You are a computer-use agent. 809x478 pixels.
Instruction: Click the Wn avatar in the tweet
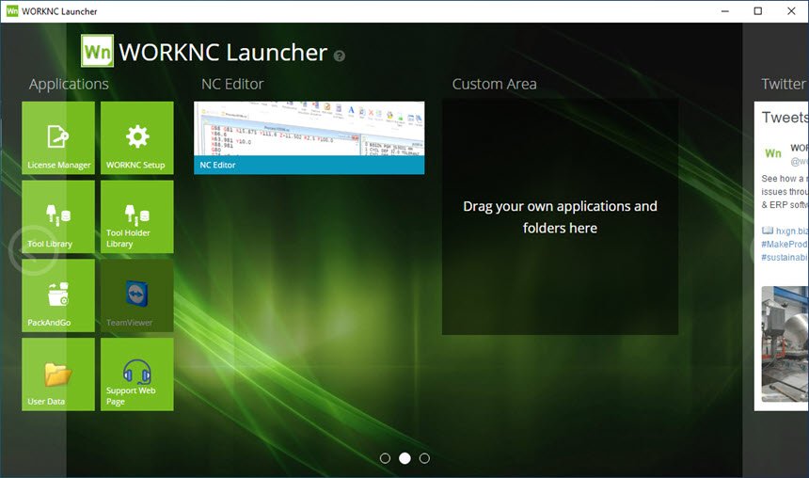772,152
